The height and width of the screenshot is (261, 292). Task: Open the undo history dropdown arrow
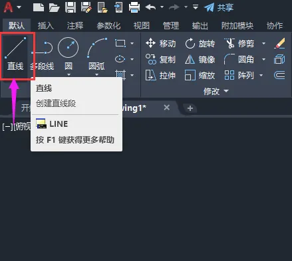162,7
